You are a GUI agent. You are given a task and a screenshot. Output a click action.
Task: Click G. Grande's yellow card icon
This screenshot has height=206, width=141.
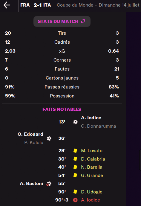pyautogui.click(x=75, y=175)
